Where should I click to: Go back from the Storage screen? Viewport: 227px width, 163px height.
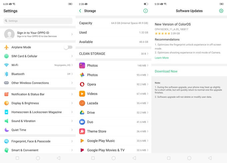pos(80,11)
